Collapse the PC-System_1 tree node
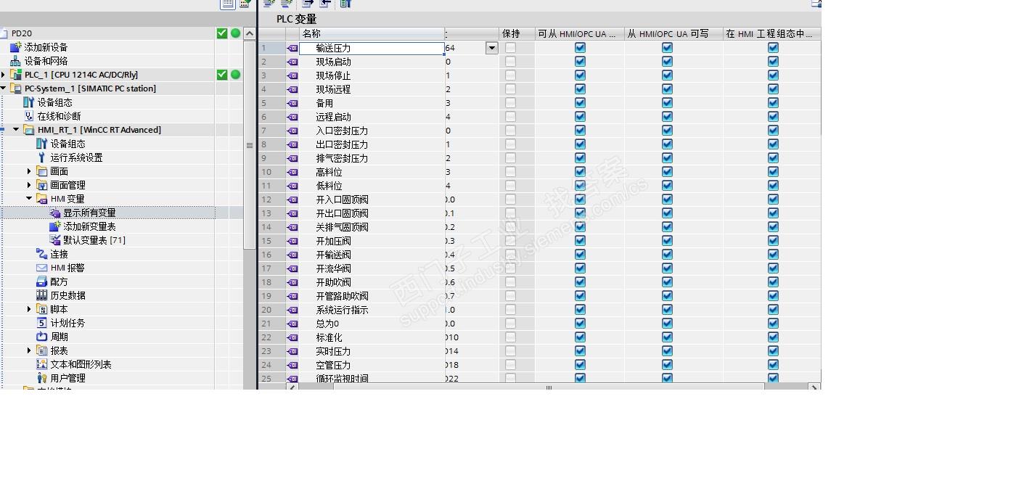 tap(4, 89)
